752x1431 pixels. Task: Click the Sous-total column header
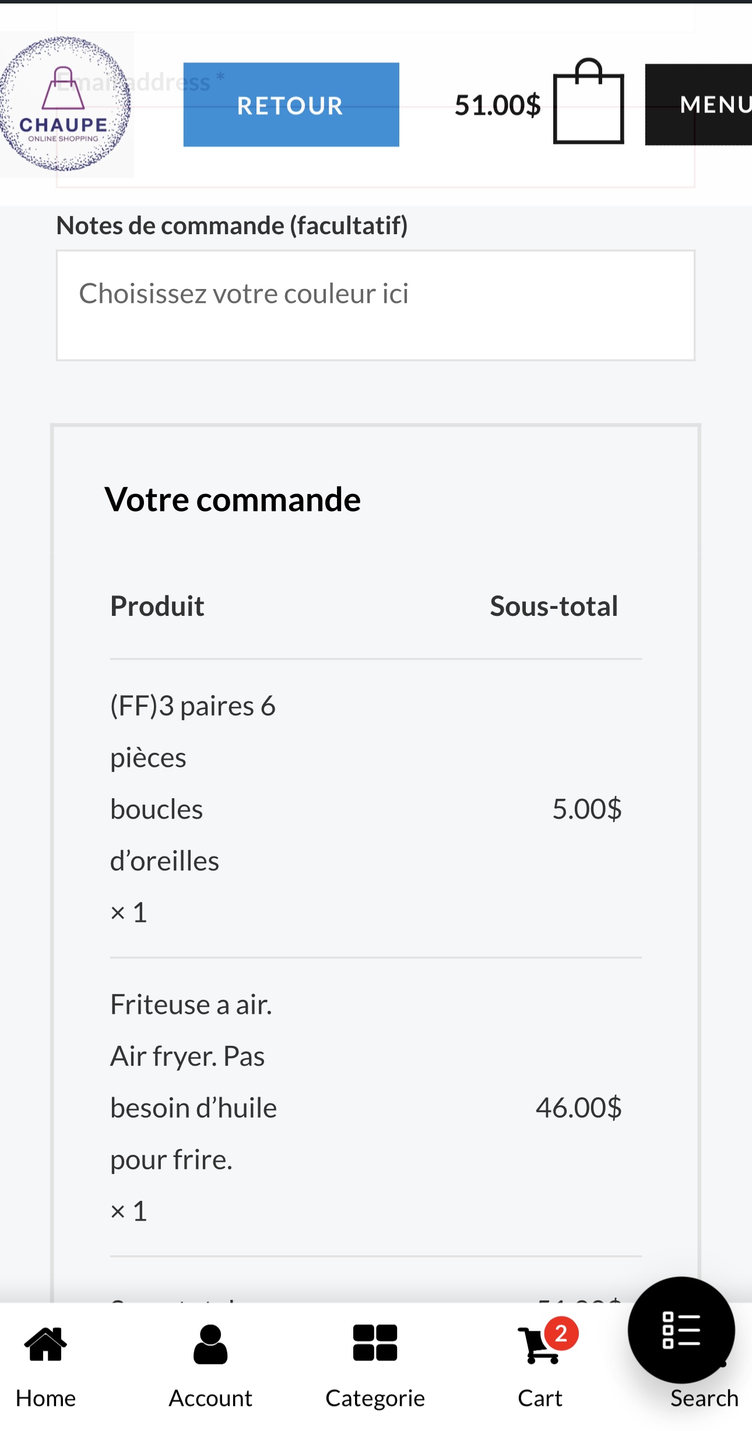tap(554, 606)
